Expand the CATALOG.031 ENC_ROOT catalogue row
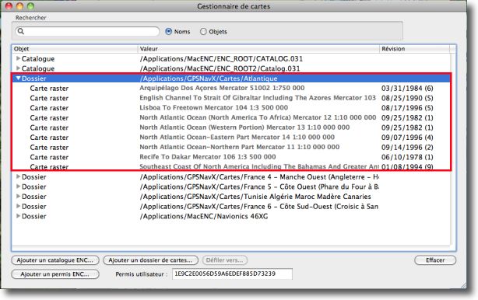Image resolution: width=478 pixels, height=300 pixels. [18, 58]
